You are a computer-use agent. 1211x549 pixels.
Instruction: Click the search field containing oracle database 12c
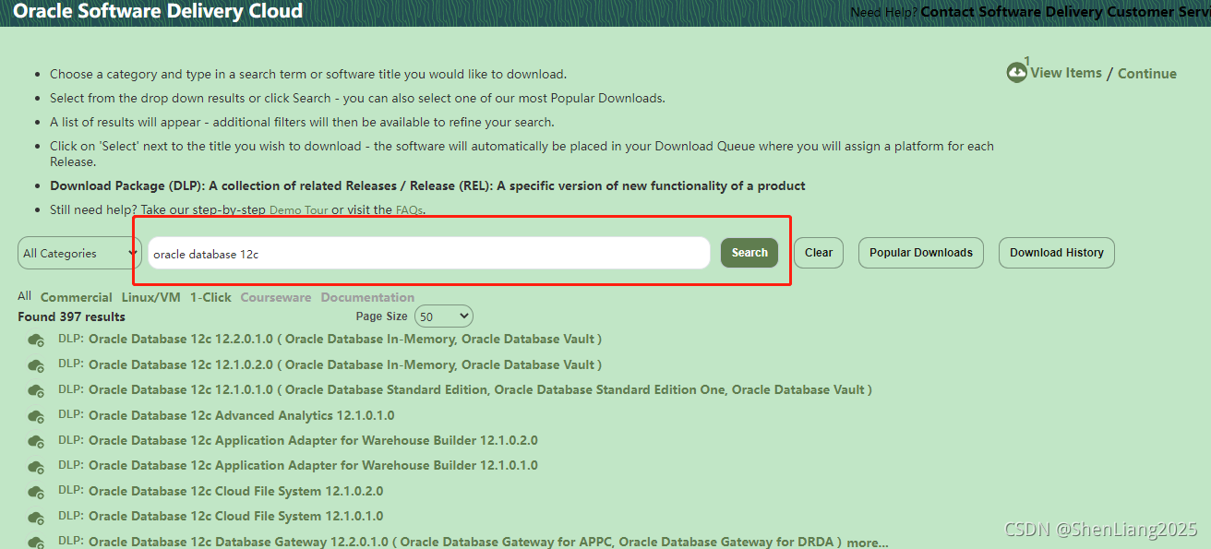click(428, 253)
